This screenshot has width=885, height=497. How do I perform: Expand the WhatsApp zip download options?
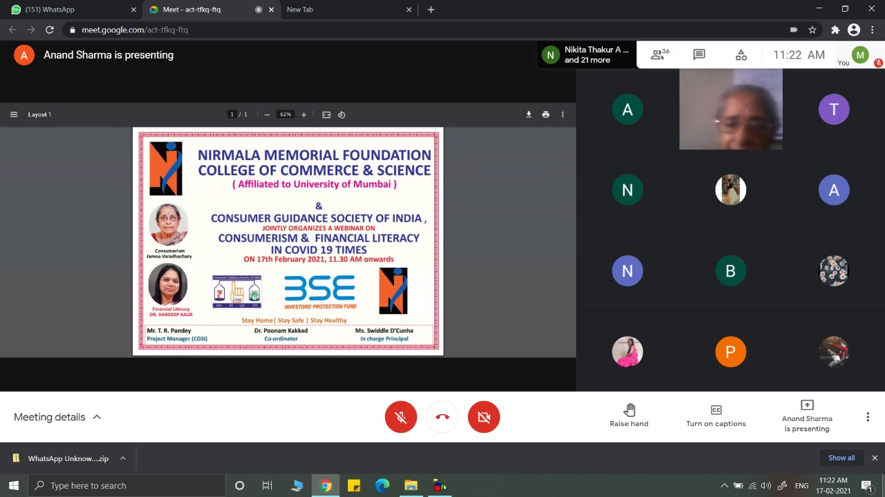(122, 458)
